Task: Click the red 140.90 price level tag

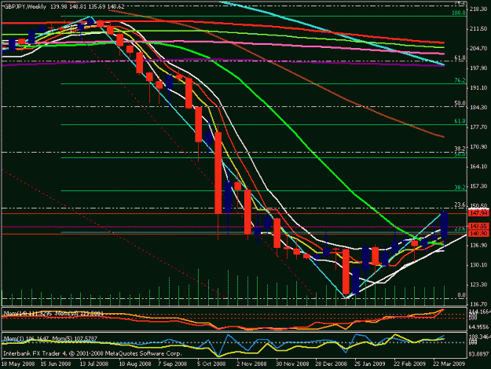Action: pyautogui.click(x=478, y=233)
